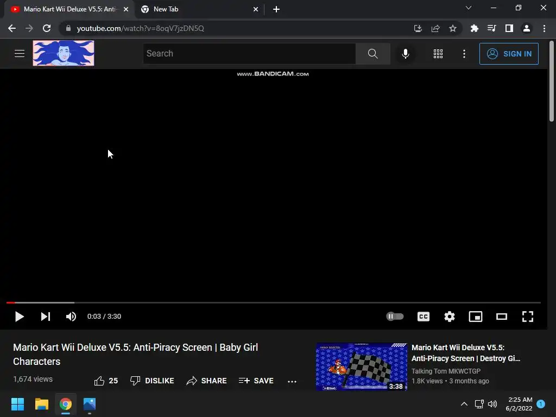556x417 pixels.
Task: Reload the page
Action: pyautogui.click(x=47, y=28)
